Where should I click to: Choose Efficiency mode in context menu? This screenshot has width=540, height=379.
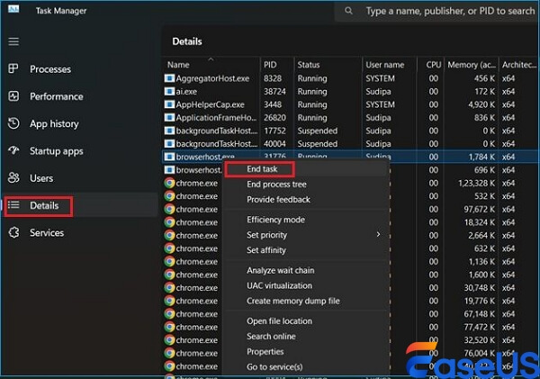pyautogui.click(x=275, y=220)
